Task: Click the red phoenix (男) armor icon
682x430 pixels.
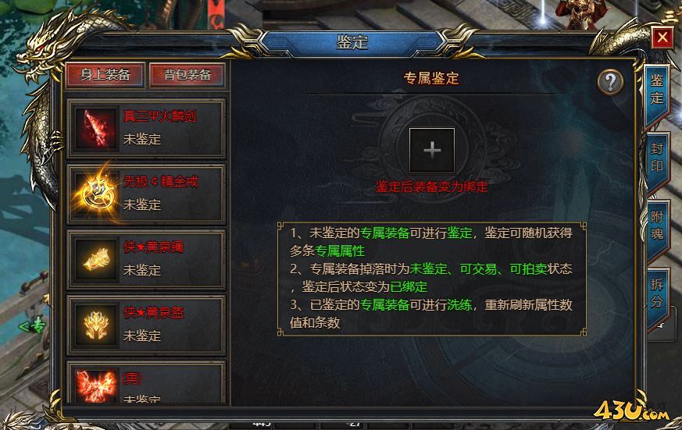Action: pyautogui.click(x=95, y=386)
